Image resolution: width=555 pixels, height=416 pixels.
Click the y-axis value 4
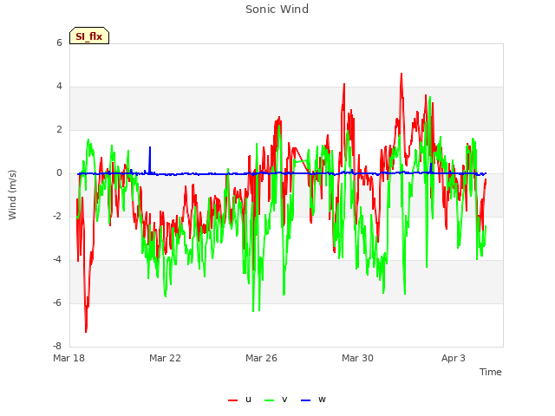pyautogui.click(x=59, y=87)
